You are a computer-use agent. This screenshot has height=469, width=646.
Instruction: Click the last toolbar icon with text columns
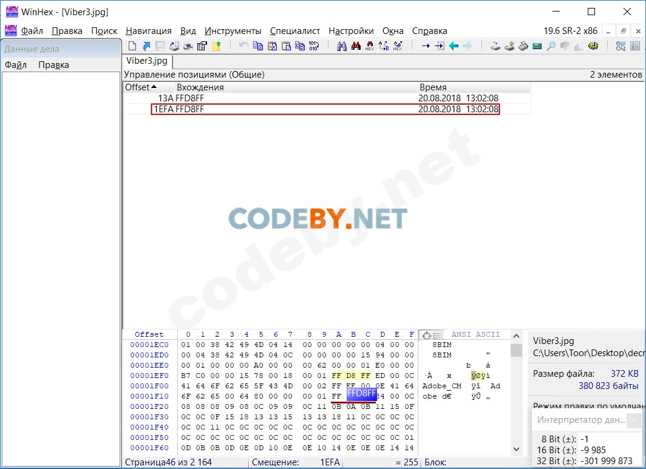(x=635, y=46)
